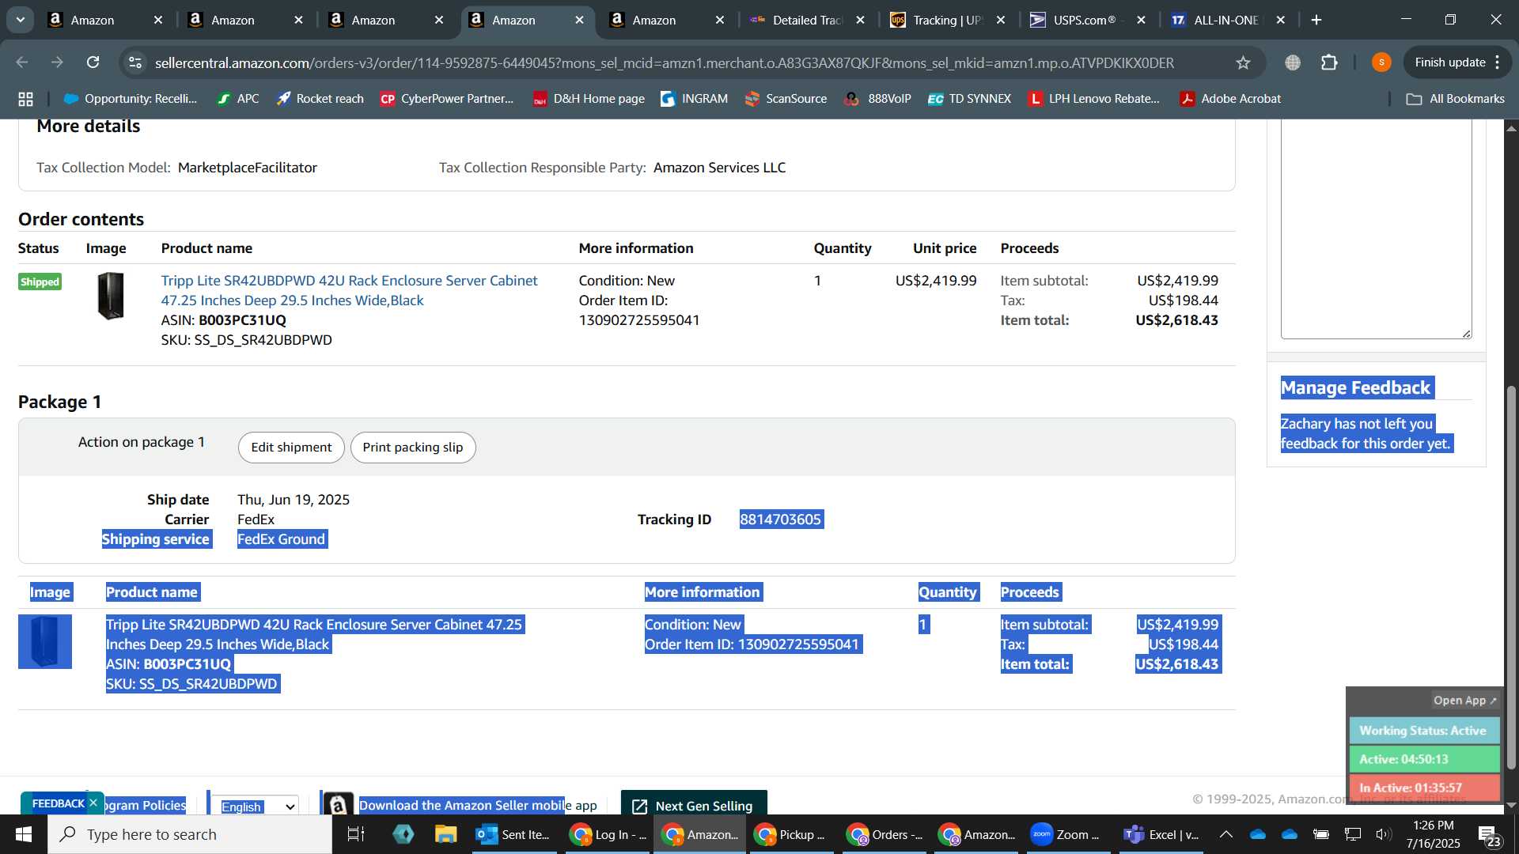The width and height of the screenshot is (1519, 854).
Task: Open the Chrome three-dot menu
Action: [x=1498, y=62]
